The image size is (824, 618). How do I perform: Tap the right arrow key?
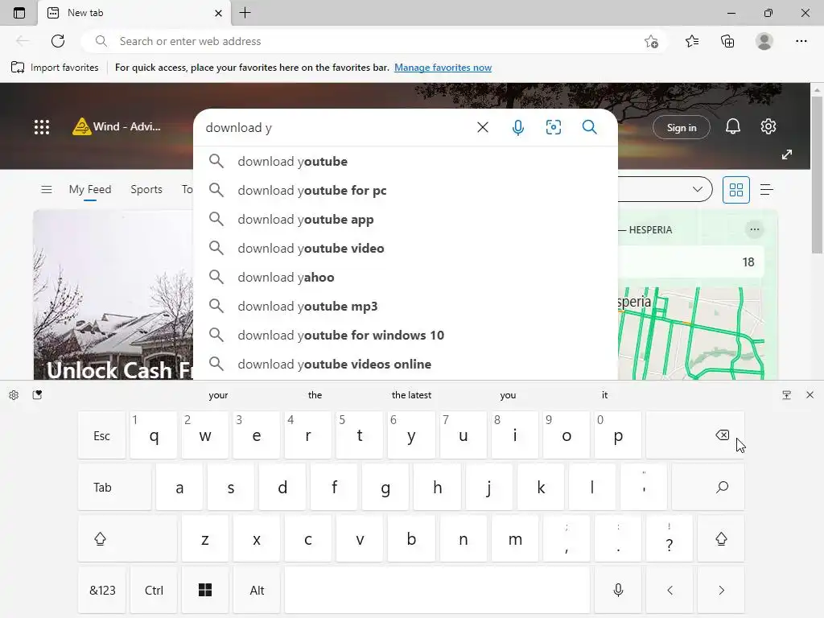[721, 590]
